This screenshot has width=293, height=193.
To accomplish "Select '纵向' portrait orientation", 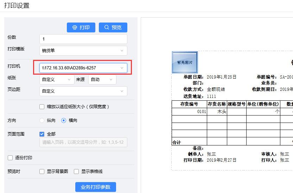I will 42,120.
